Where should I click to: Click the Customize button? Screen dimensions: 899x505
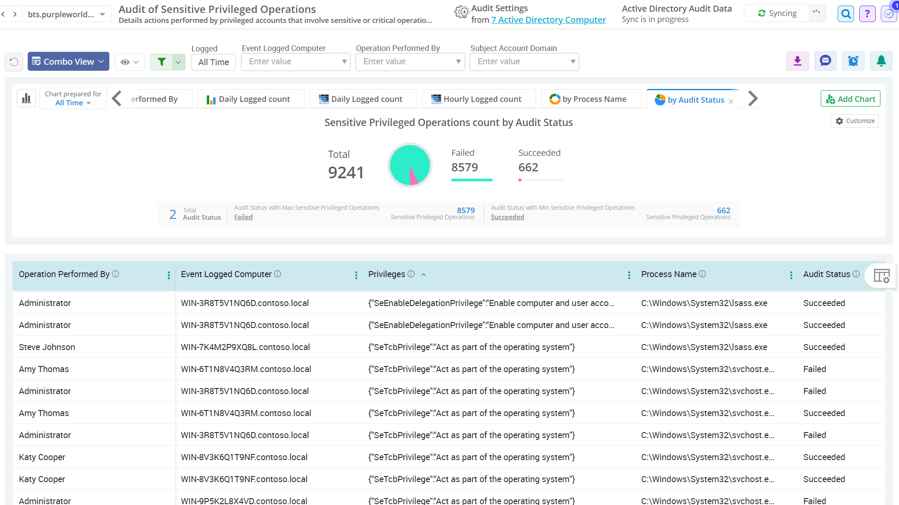point(854,121)
